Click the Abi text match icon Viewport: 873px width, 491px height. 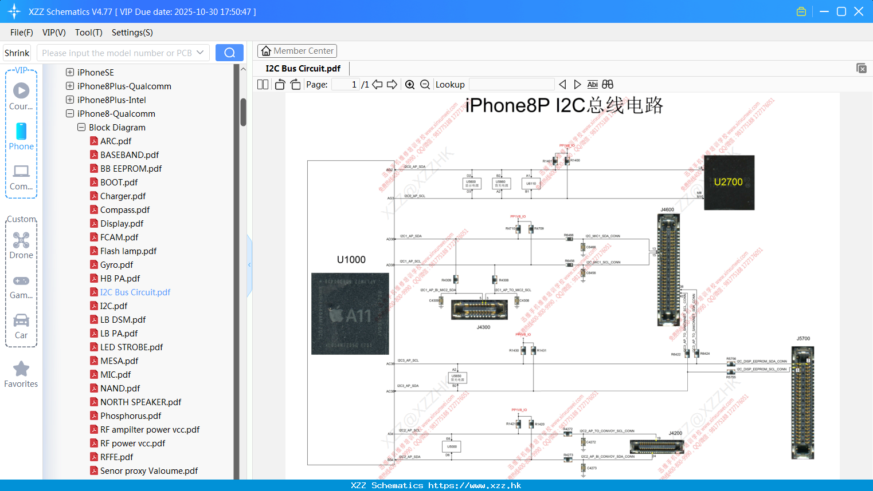(x=592, y=85)
